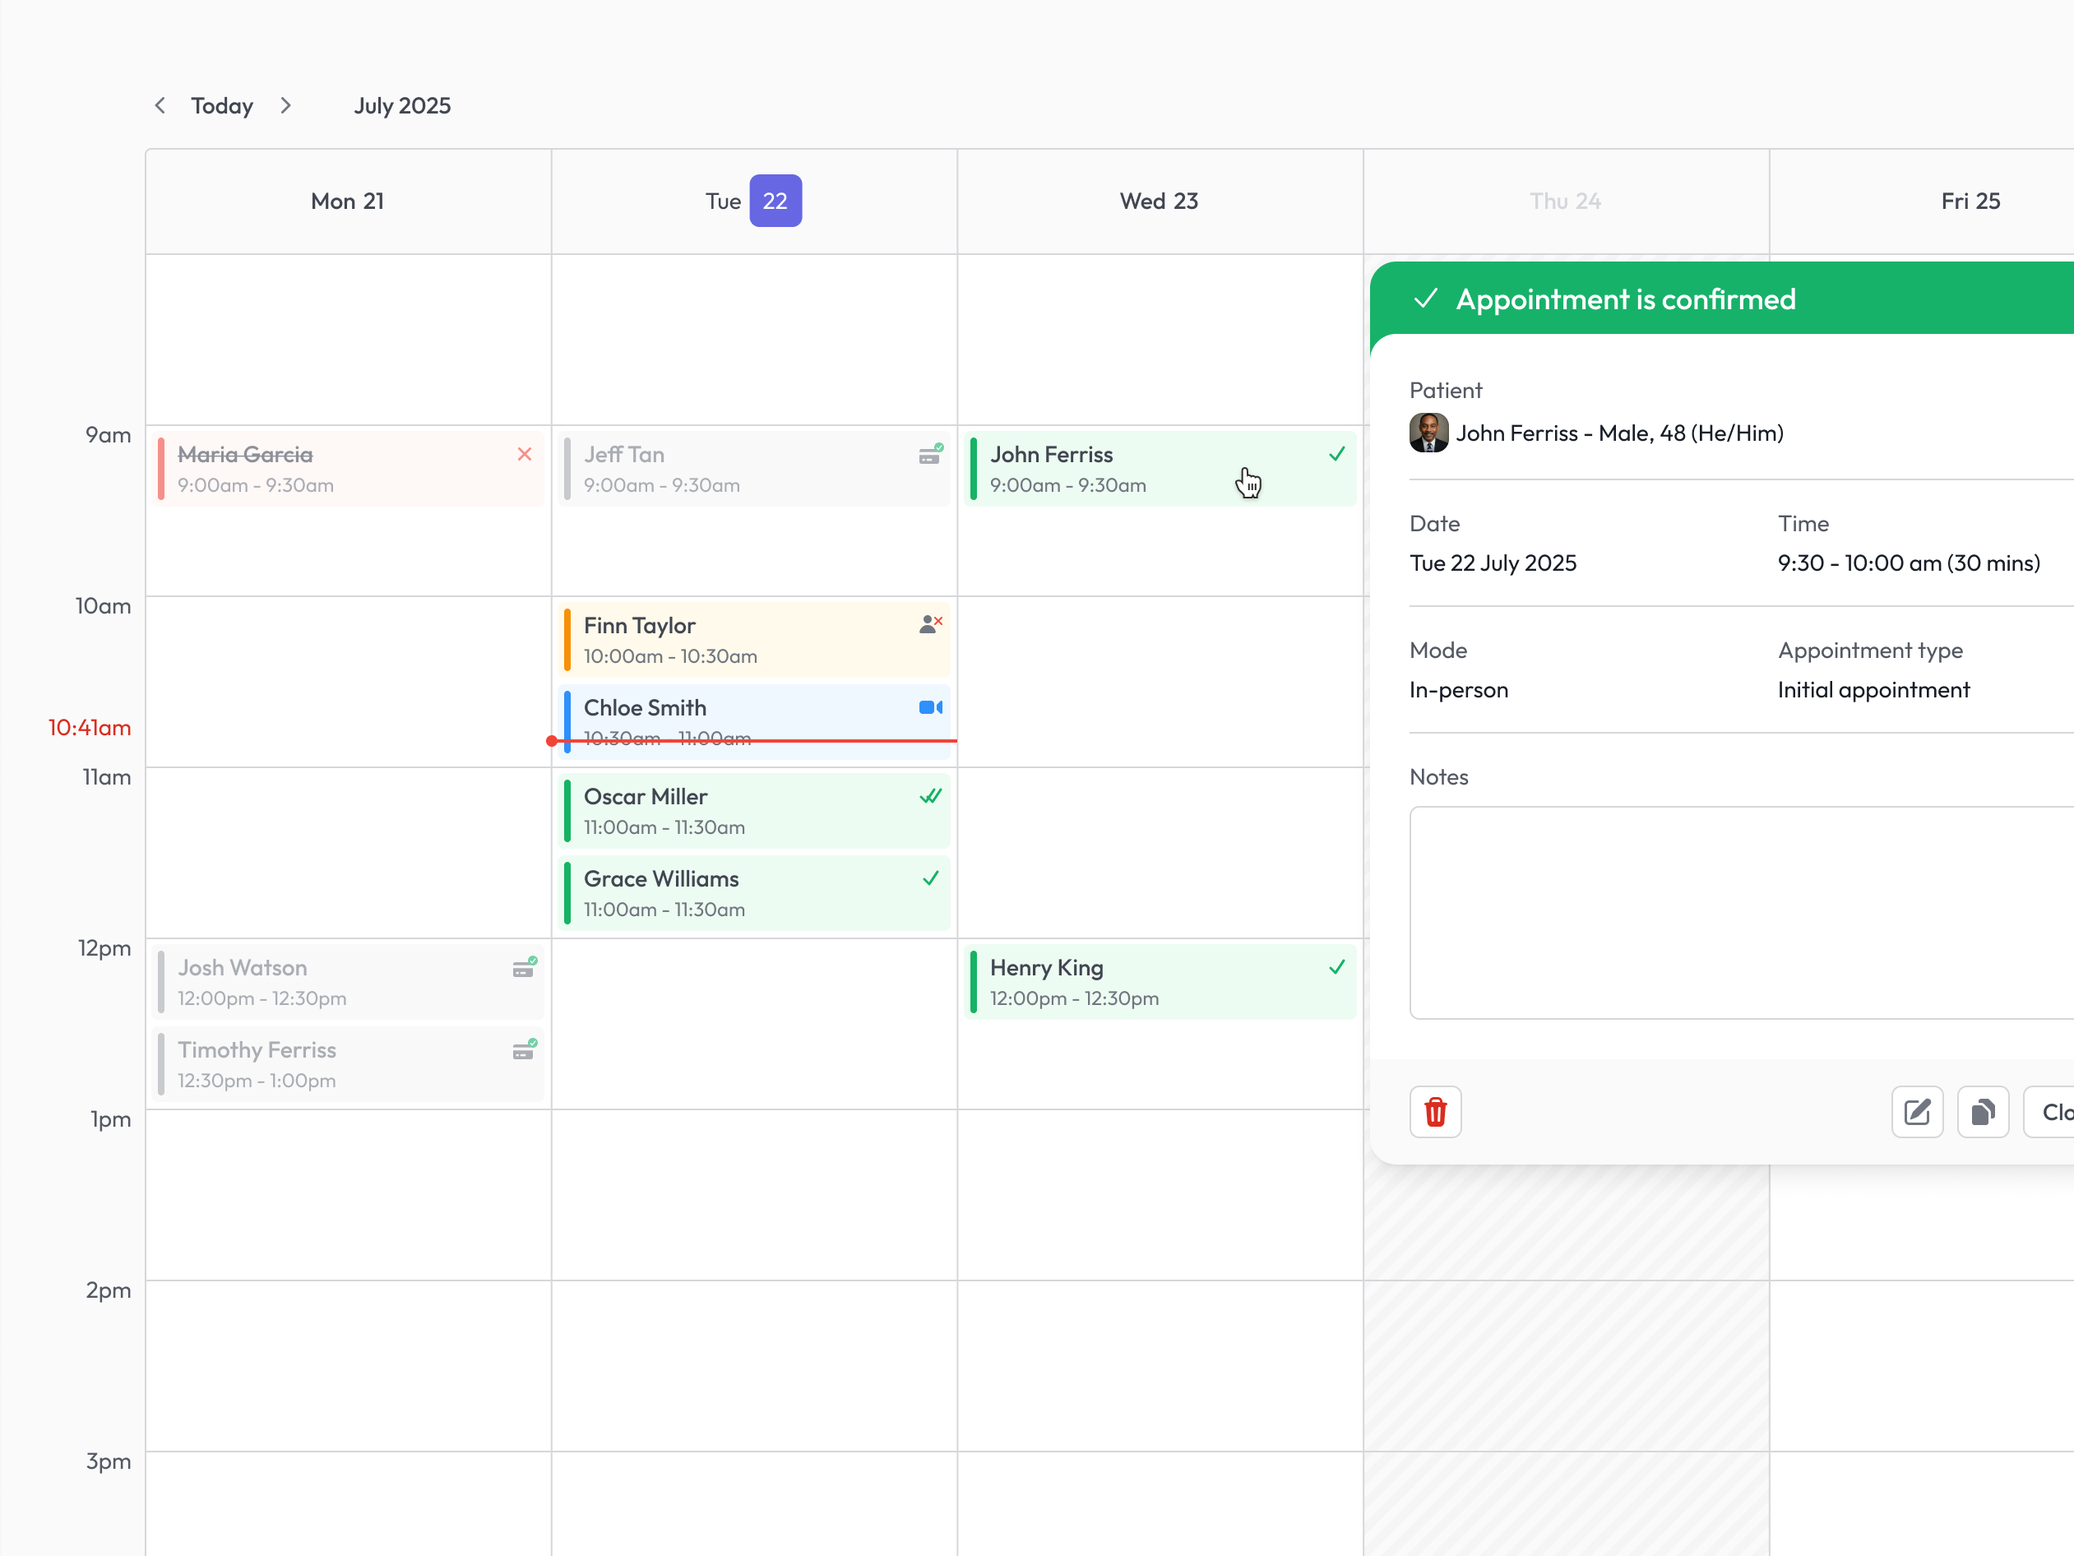Advance to next week with the right chevron
This screenshot has width=2074, height=1556.
click(286, 105)
